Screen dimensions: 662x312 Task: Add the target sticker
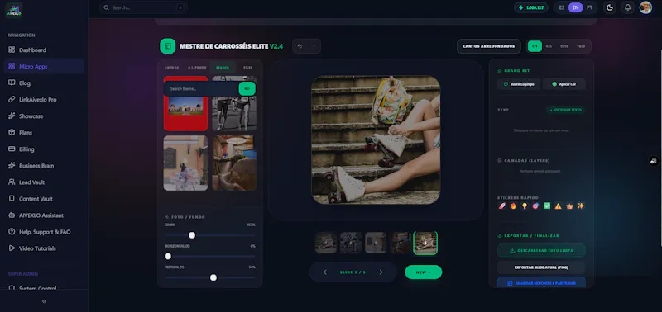click(x=535, y=206)
